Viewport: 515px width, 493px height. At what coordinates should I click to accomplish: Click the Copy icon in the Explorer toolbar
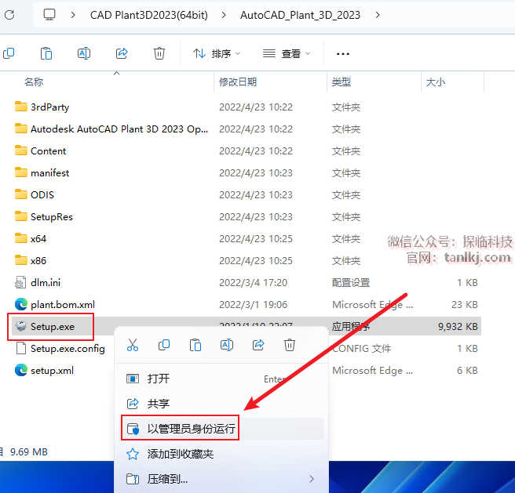point(9,53)
